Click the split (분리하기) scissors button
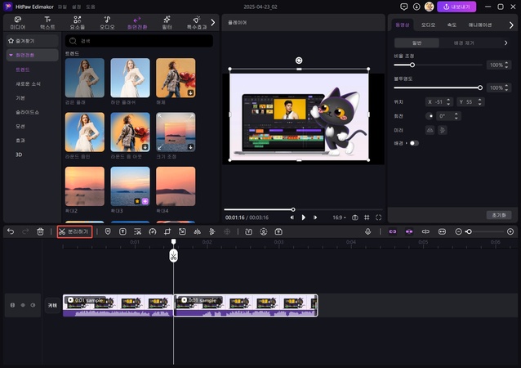521x368 pixels. point(74,231)
